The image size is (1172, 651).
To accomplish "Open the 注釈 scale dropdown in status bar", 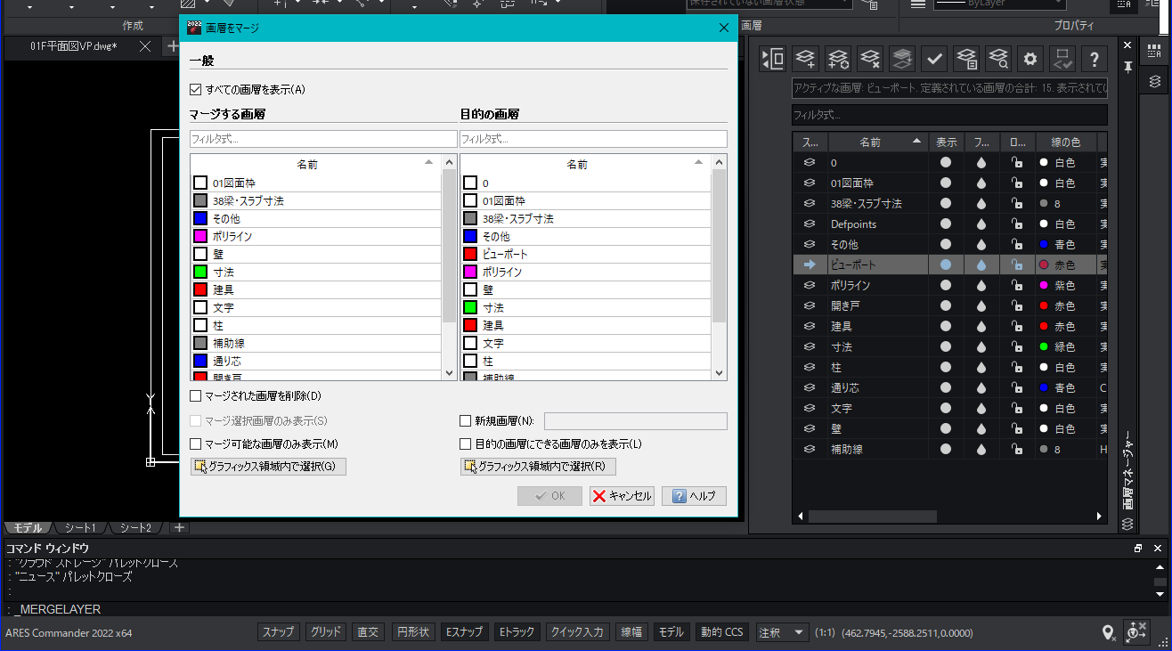I will click(x=782, y=632).
